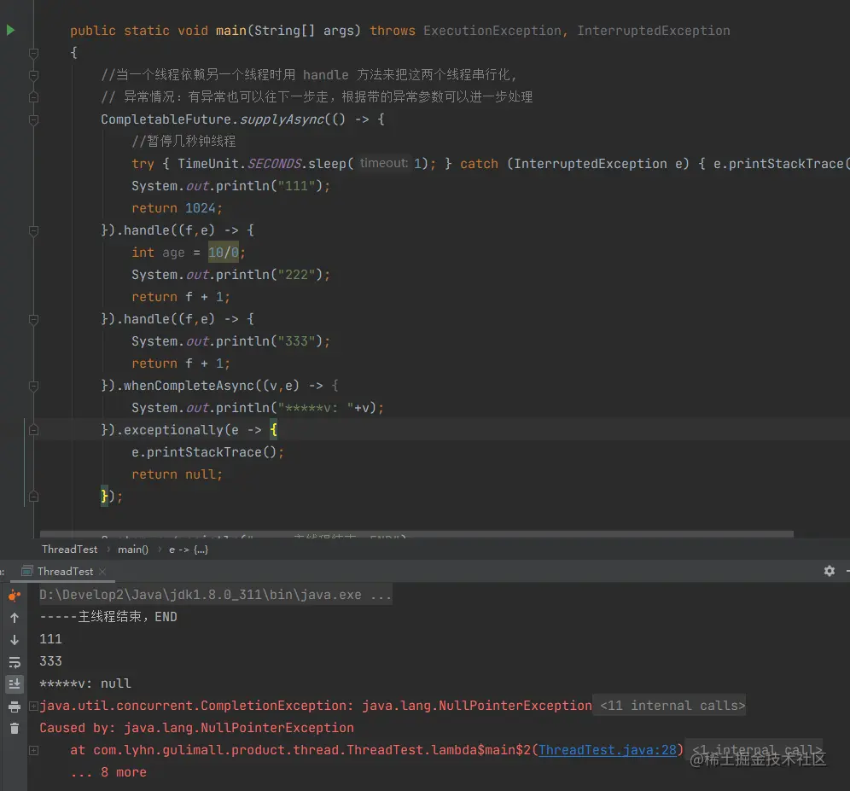Viewport: 850px width, 791px height.
Task: Click the highlighted yellow opening brace
Action: [x=274, y=430]
